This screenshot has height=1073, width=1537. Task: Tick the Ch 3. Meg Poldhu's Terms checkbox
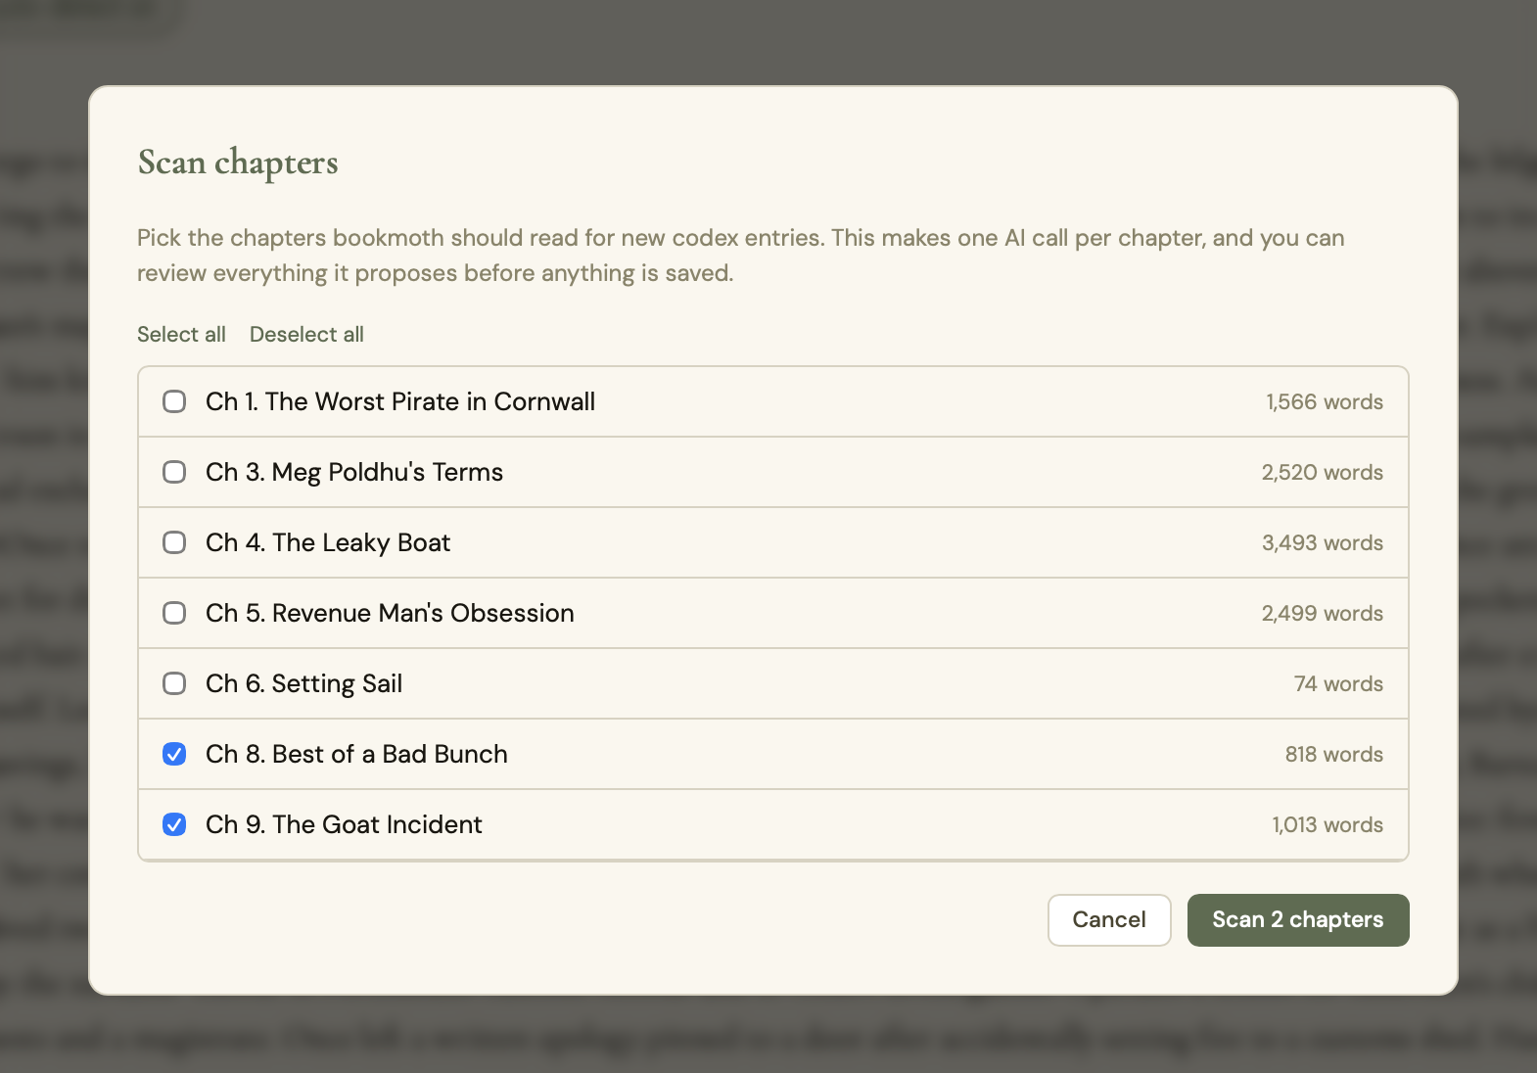coord(174,472)
